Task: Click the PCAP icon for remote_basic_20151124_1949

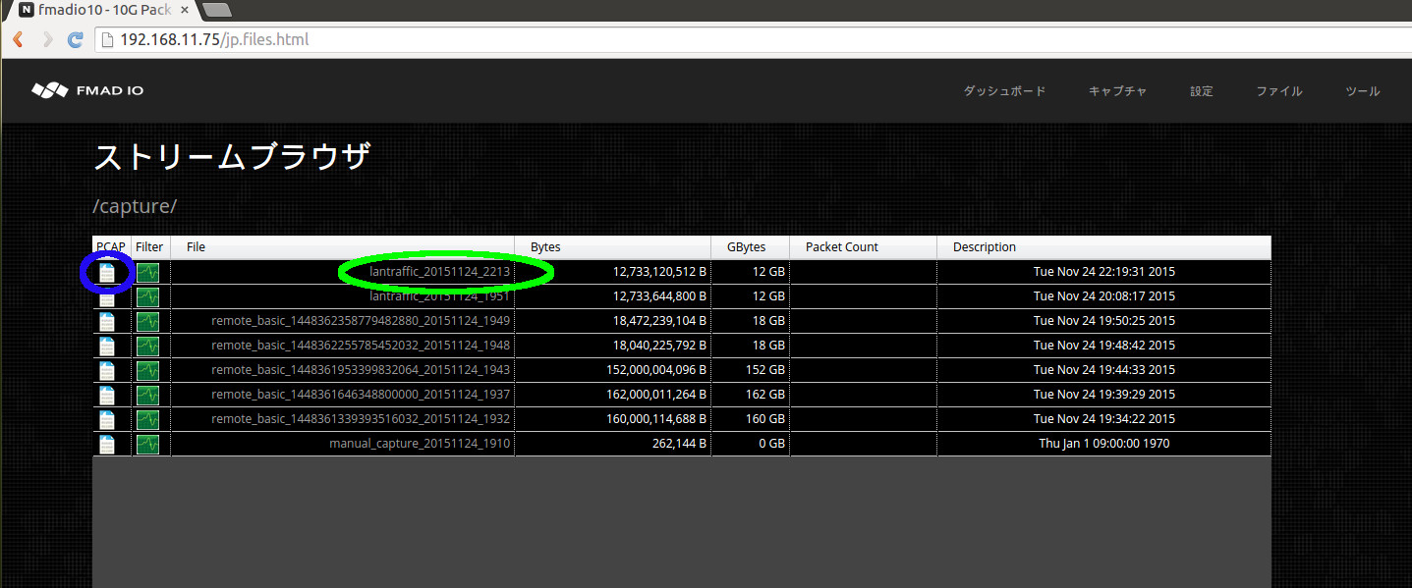Action: 106,321
